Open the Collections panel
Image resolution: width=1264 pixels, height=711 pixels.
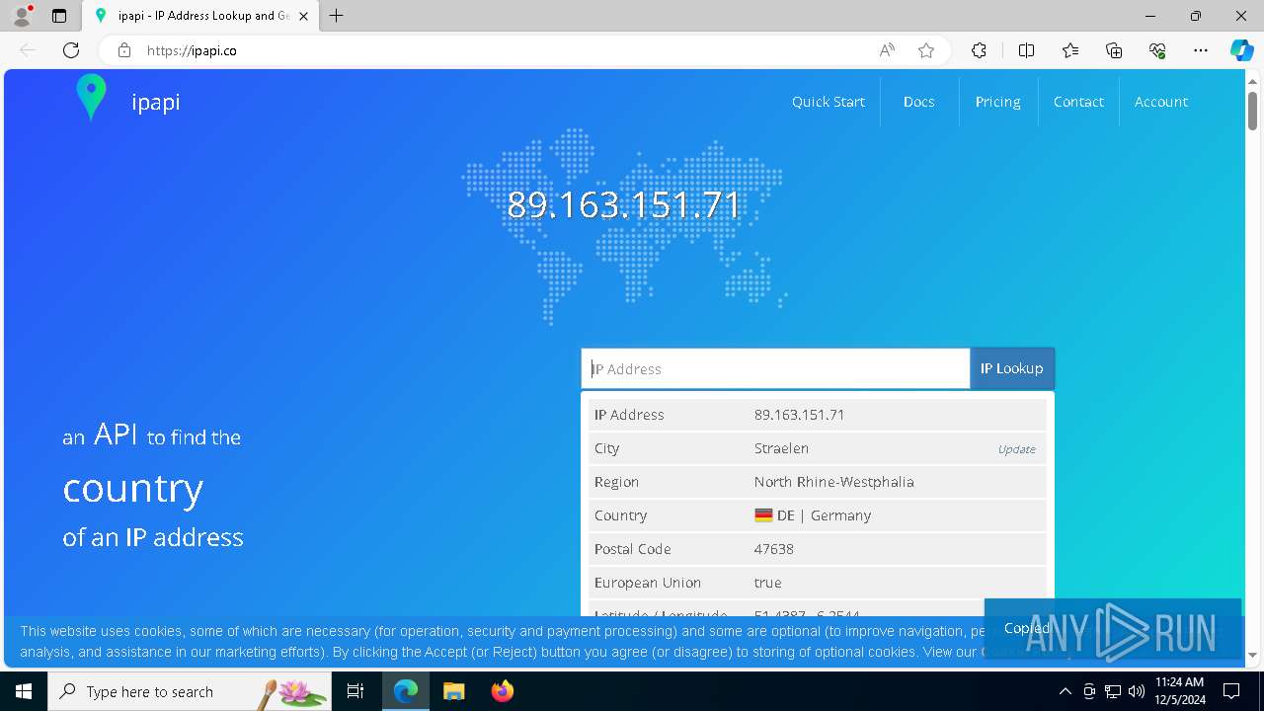click(x=1114, y=50)
